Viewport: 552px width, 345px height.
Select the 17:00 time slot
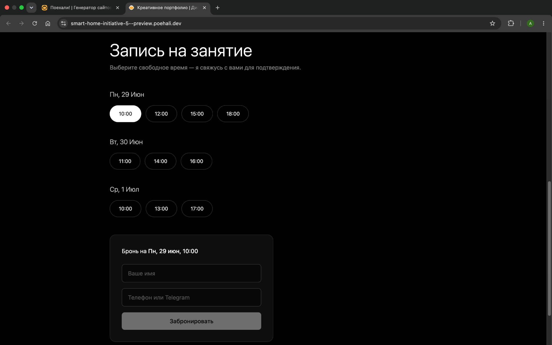pyautogui.click(x=197, y=209)
